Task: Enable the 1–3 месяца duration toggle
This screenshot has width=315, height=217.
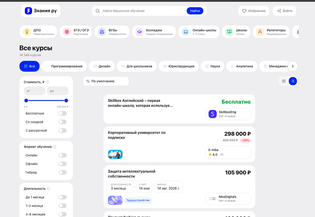Action: (x=63, y=206)
